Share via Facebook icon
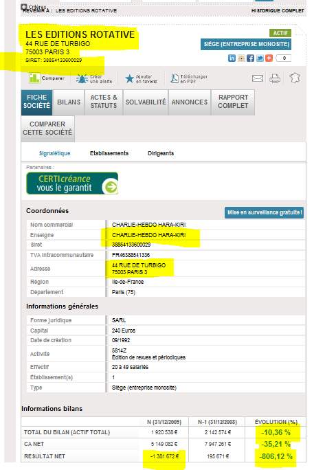The image size is (325, 470). [x=250, y=58]
